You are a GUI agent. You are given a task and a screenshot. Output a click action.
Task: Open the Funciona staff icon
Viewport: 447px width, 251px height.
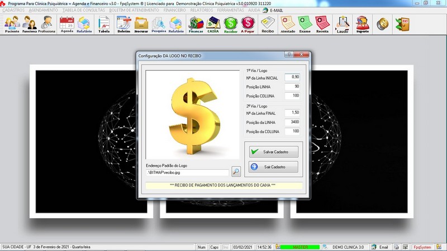30,25
